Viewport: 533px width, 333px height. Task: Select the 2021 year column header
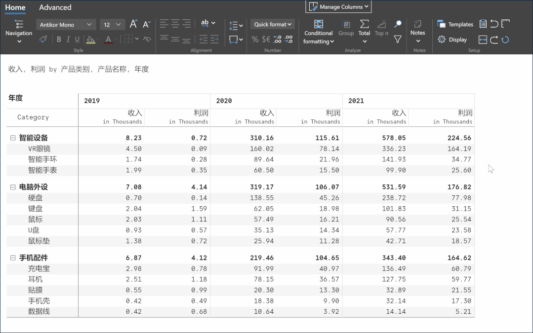coord(408,101)
